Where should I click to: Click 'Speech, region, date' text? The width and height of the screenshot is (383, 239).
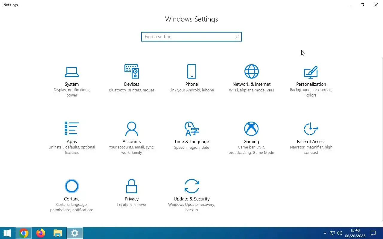coord(191,148)
